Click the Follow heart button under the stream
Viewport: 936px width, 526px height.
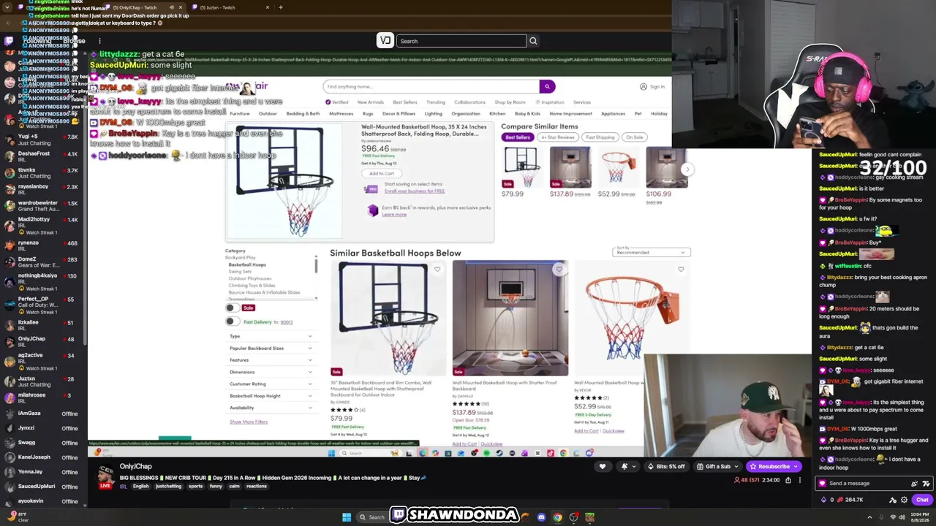point(603,466)
